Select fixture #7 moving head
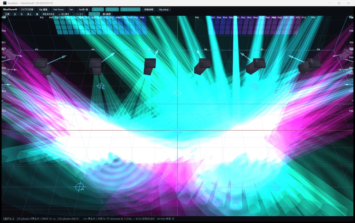The image size is (355, 223). click(256, 66)
